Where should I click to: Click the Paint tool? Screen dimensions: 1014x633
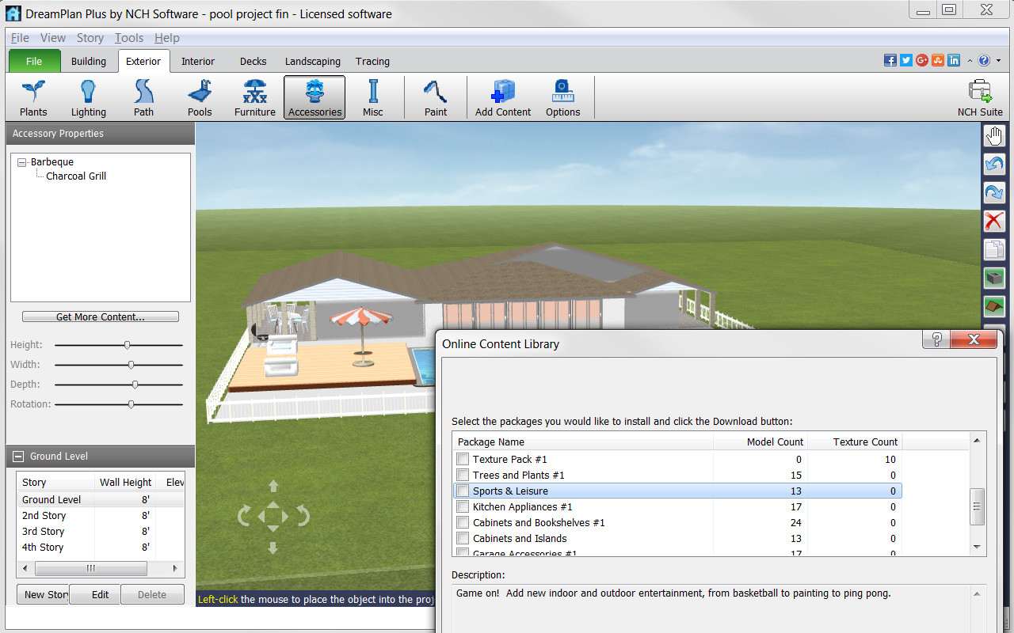pos(435,95)
